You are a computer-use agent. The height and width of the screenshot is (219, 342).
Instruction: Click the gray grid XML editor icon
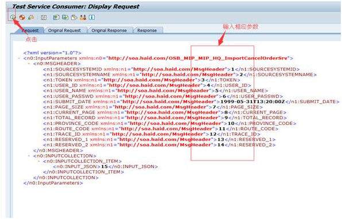(x=44, y=17)
